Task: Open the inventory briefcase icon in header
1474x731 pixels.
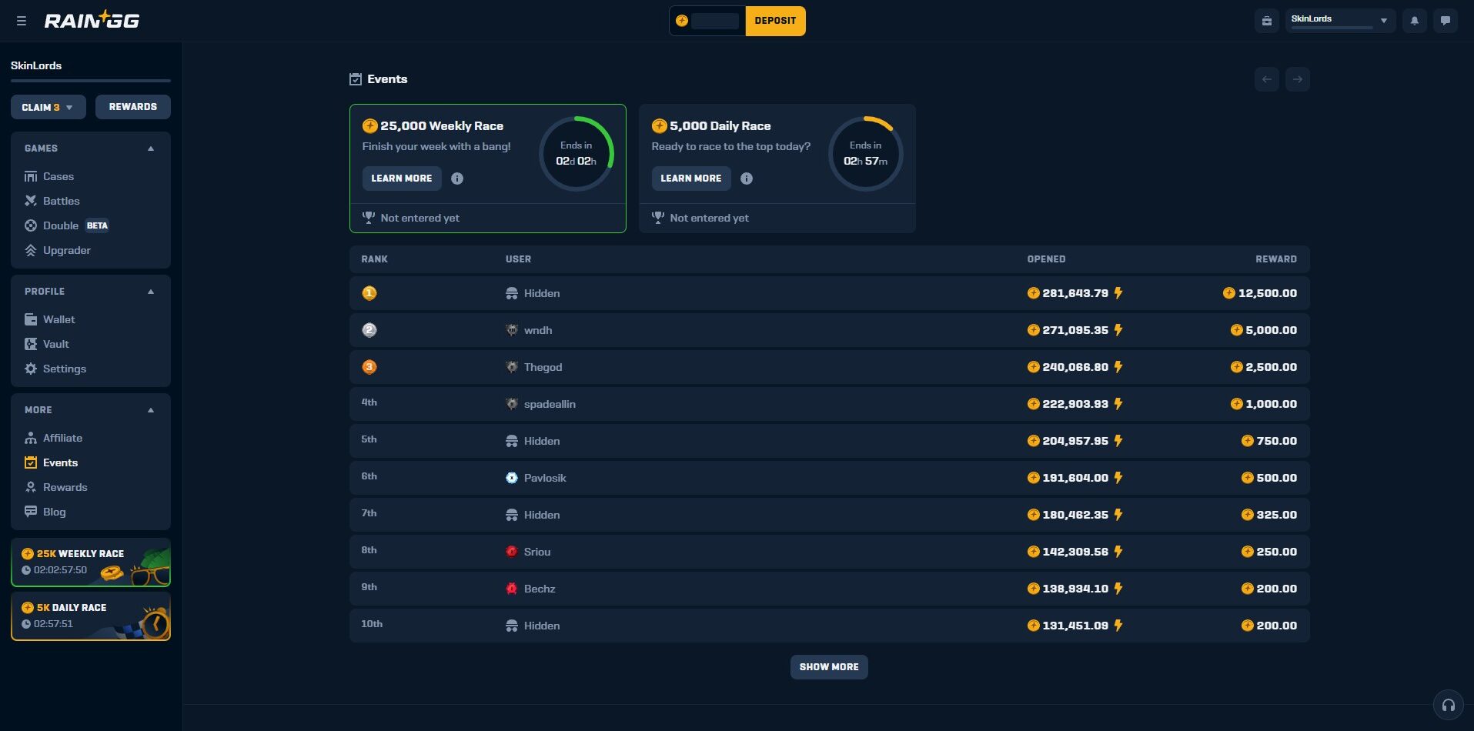Action: pyautogui.click(x=1267, y=21)
